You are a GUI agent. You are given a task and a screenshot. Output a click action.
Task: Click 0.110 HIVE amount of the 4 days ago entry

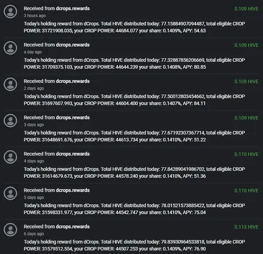click(246, 154)
